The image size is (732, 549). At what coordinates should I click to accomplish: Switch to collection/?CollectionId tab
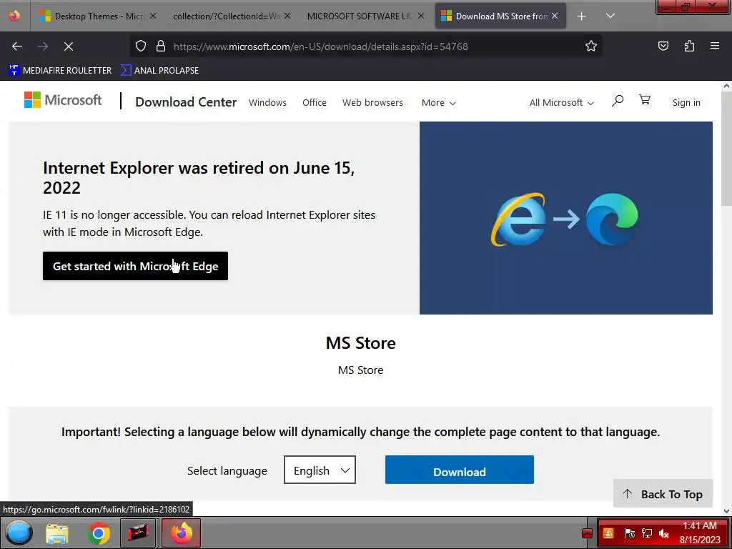coord(226,16)
